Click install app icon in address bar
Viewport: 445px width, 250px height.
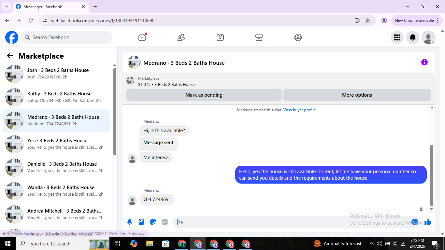click(357, 21)
